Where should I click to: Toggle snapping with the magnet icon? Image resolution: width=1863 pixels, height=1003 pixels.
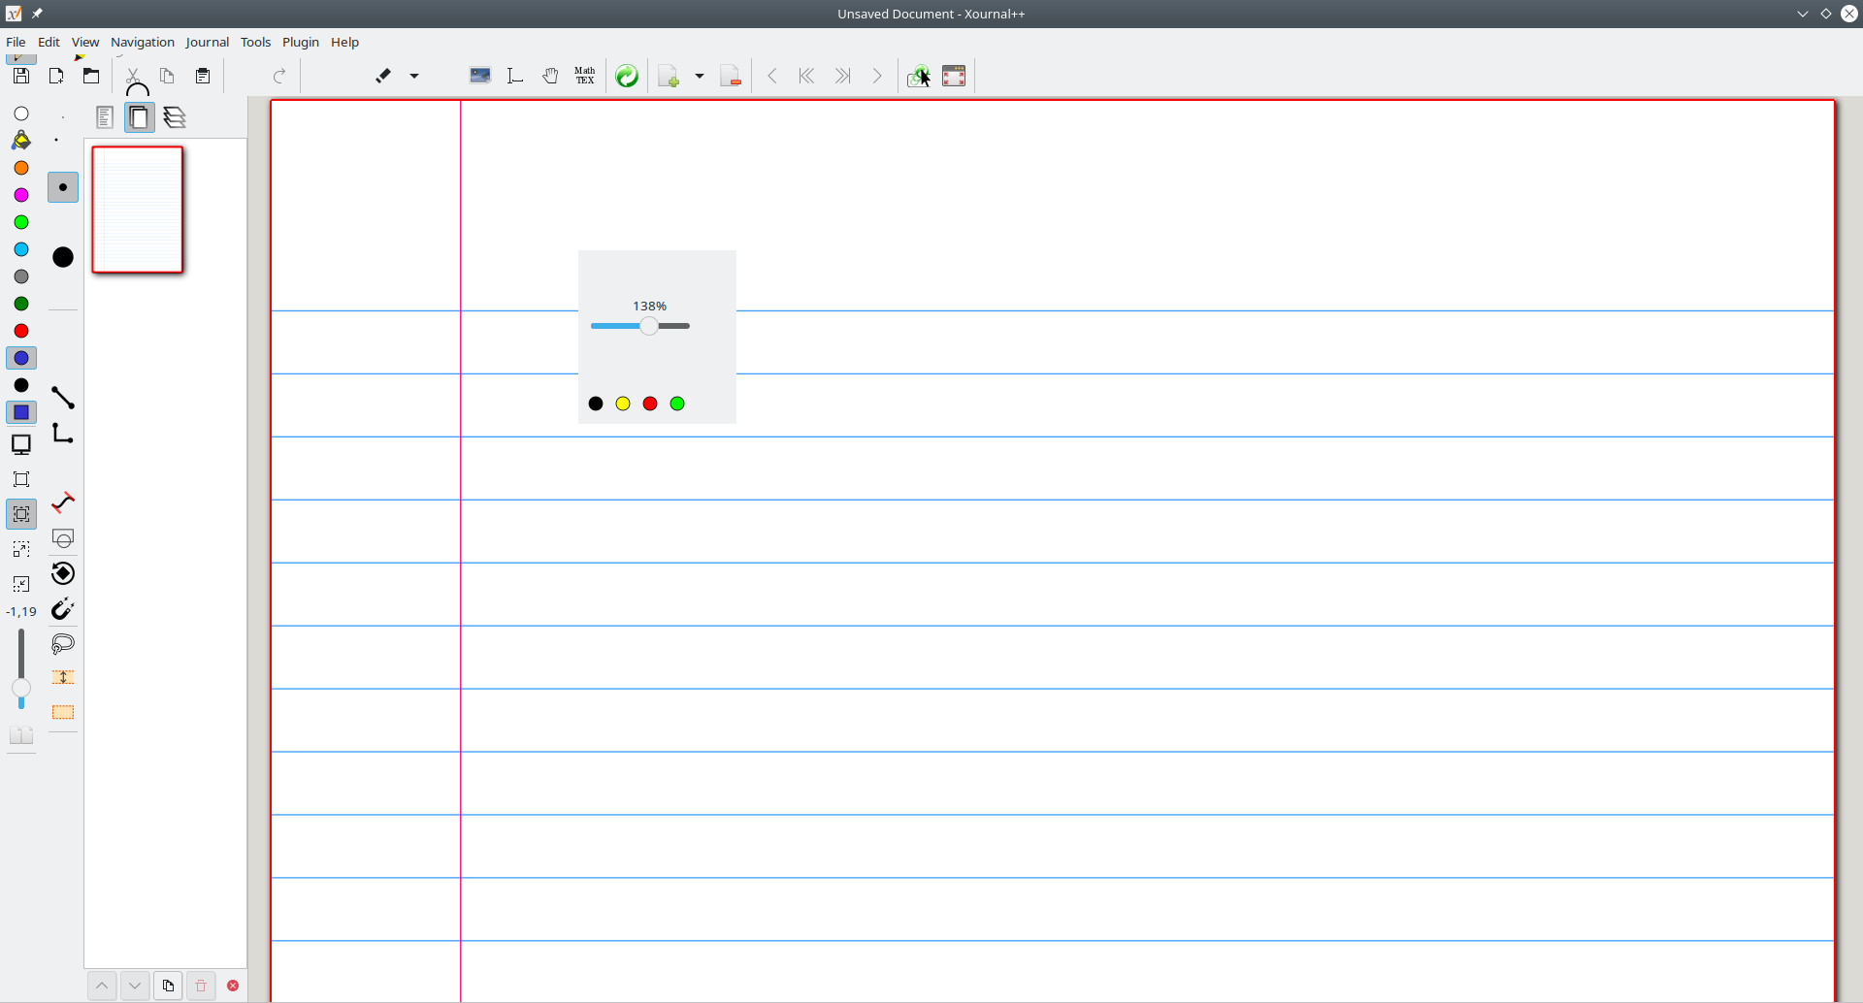coord(63,610)
